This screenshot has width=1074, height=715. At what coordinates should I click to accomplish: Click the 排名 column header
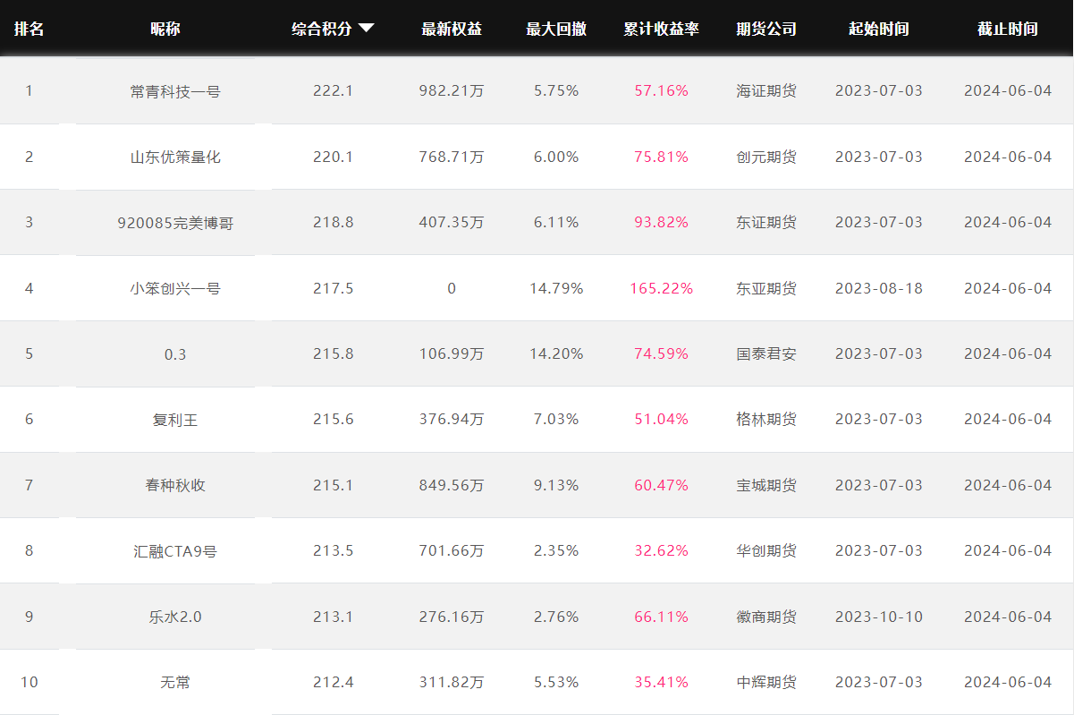click(29, 29)
